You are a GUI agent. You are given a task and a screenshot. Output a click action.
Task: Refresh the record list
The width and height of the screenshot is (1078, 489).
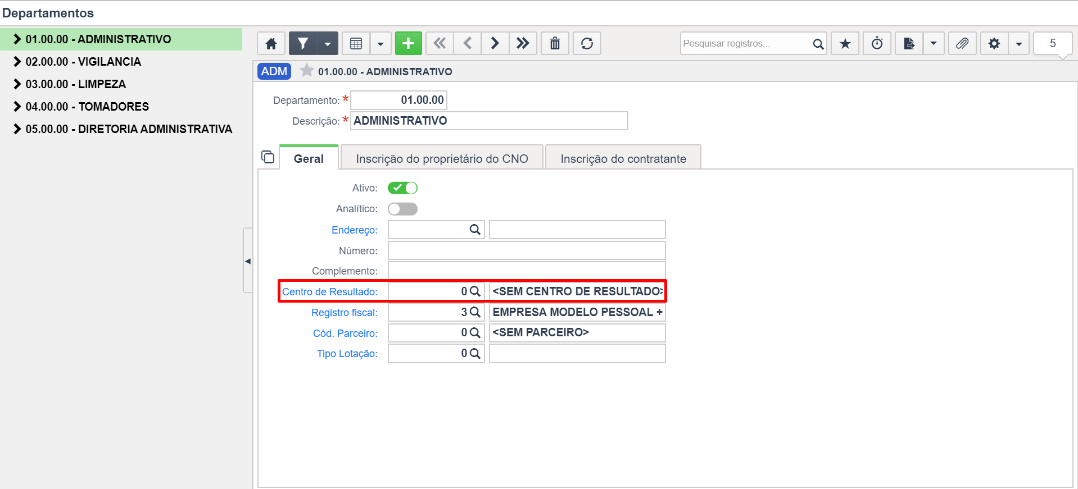tap(587, 43)
